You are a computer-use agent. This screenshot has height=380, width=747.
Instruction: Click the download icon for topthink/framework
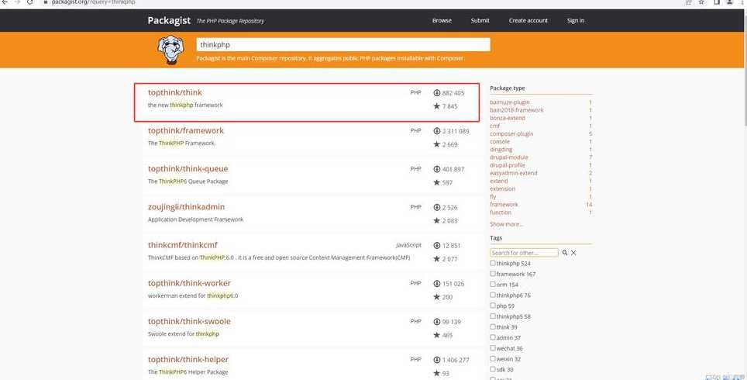436,131
